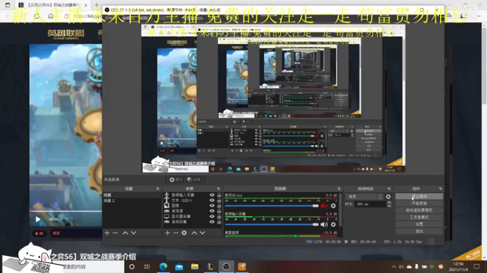Click browser home icon
Screen dimensions: 487x273
[x=51, y=16]
